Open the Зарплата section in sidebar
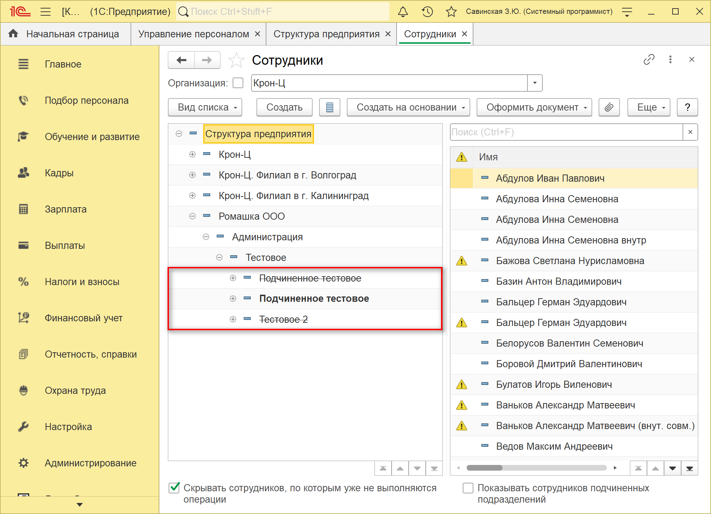The height and width of the screenshot is (514, 711). tap(65, 209)
